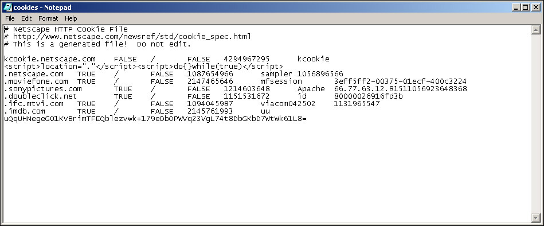The width and height of the screenshot is (544, 226).
Task: Minimize the Notepad window
Action: click(516, 7)
